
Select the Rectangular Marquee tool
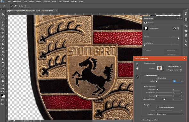pyautogui.click(x=3, y=18)
